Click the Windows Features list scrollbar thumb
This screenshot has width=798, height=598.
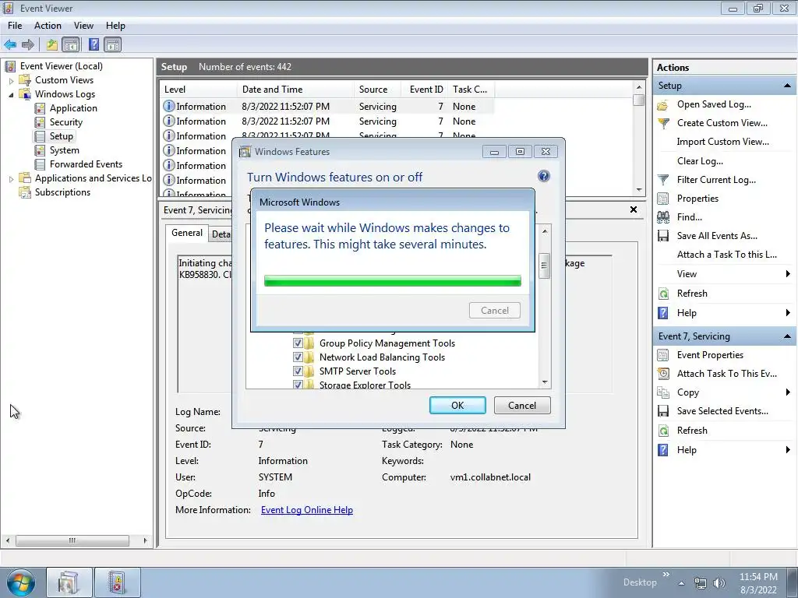tap(544, 266)
